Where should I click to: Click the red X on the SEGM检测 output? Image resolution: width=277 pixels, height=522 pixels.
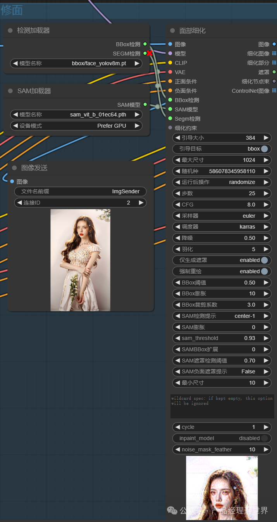(150, 53)
